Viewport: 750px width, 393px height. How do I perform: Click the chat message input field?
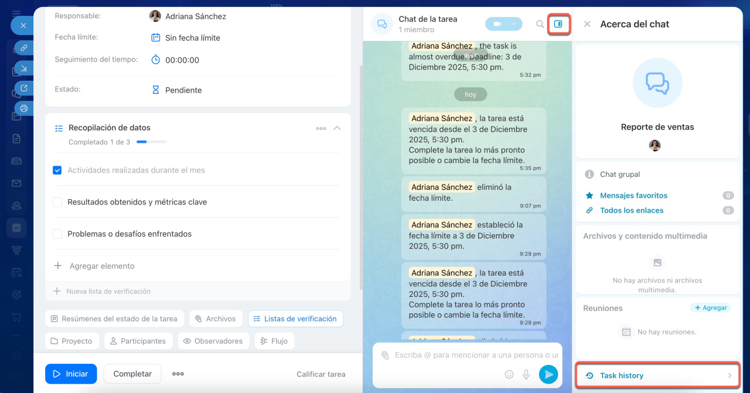[475, 355]
